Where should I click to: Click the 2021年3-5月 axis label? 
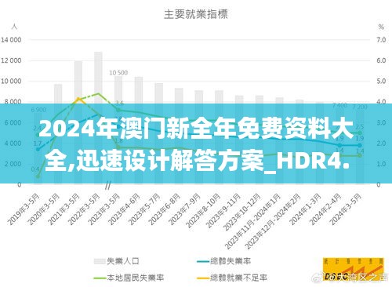tap(64, 209)
